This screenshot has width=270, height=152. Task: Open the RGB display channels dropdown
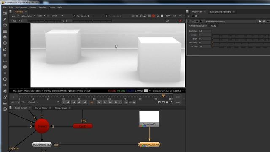click(x=41, y=16)
